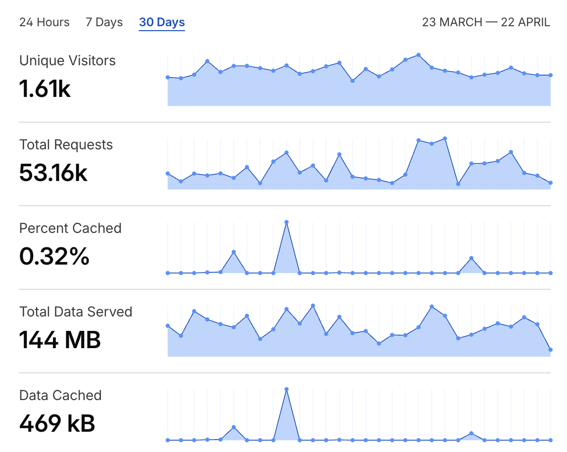Click the 469 kB cached value
The height and width of the screenshot is (452, 567).
[57, 423]
